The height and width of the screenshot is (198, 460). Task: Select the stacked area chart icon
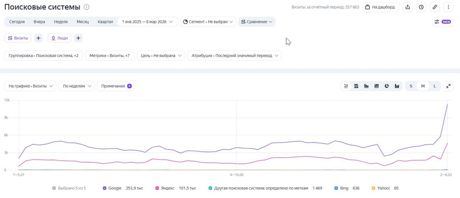356,86
